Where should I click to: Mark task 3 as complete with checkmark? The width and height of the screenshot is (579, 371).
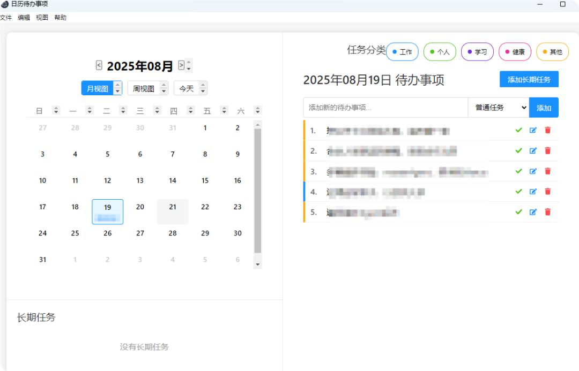[519, 171]
